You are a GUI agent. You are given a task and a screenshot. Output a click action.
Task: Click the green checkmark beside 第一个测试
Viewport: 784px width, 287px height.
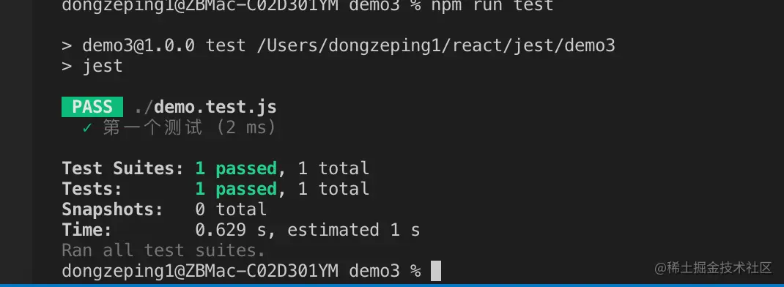87,128
